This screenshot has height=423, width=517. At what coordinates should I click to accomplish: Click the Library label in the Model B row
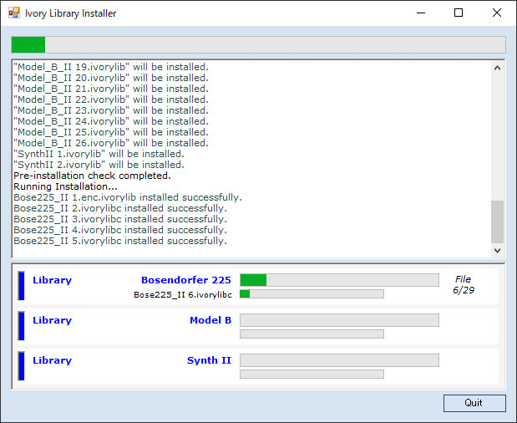[52, 320]
